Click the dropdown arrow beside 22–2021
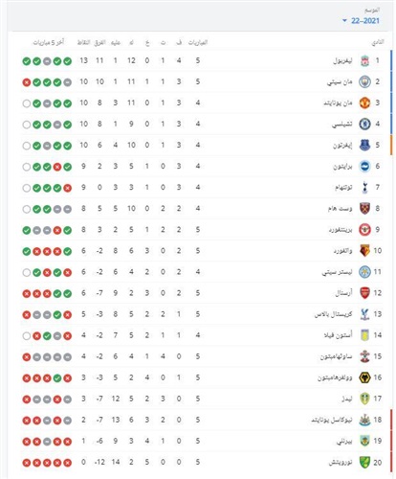Screen dimensions: 396x479 click(x=344, y=21)
